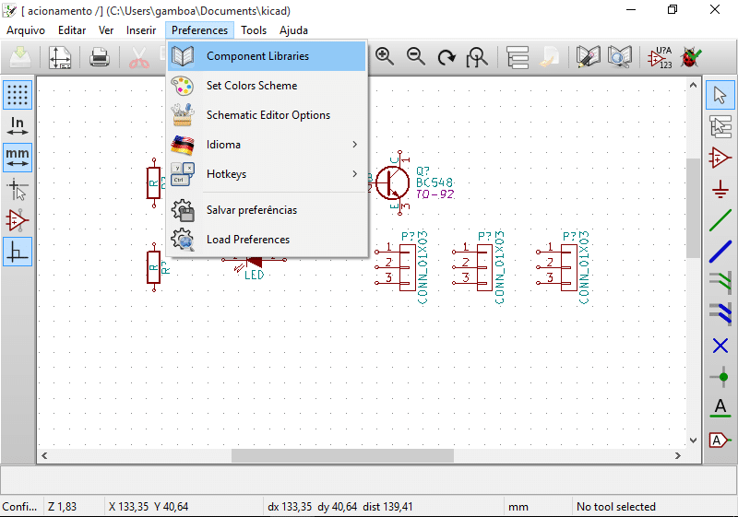Change cursor shape in left toolbar

(18, 190)
